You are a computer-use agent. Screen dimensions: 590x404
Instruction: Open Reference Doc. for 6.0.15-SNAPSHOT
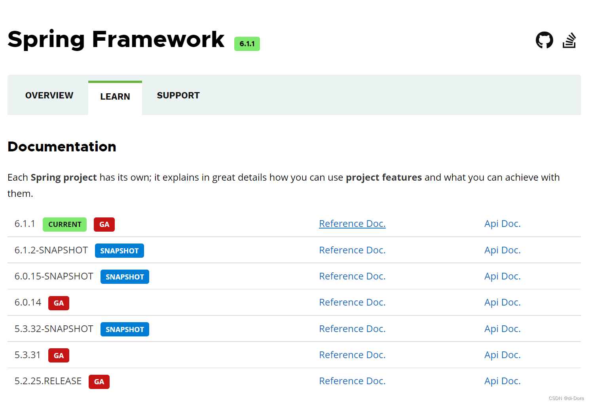pyautogui.click(x=352, y=276)
